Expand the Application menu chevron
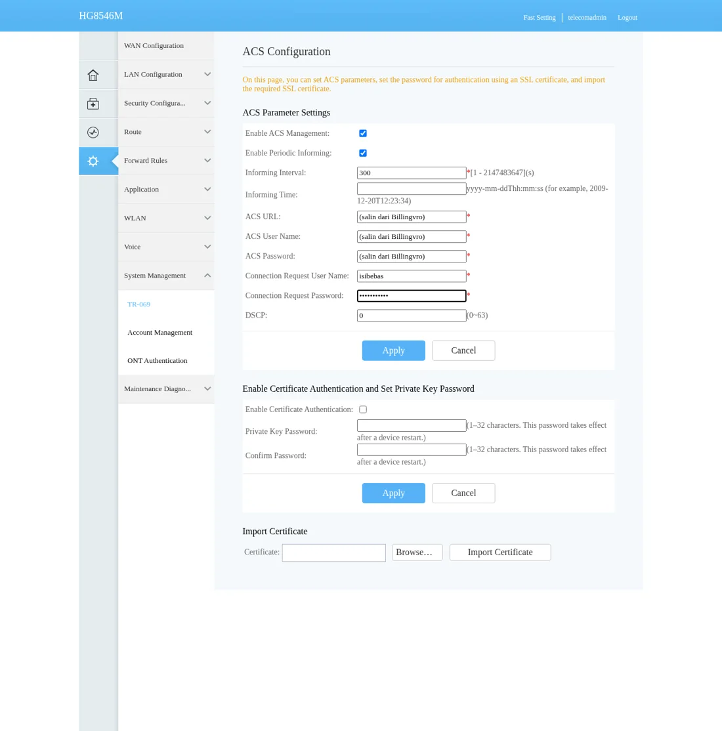The image size is (722, 731). click(x=207, y=189)
